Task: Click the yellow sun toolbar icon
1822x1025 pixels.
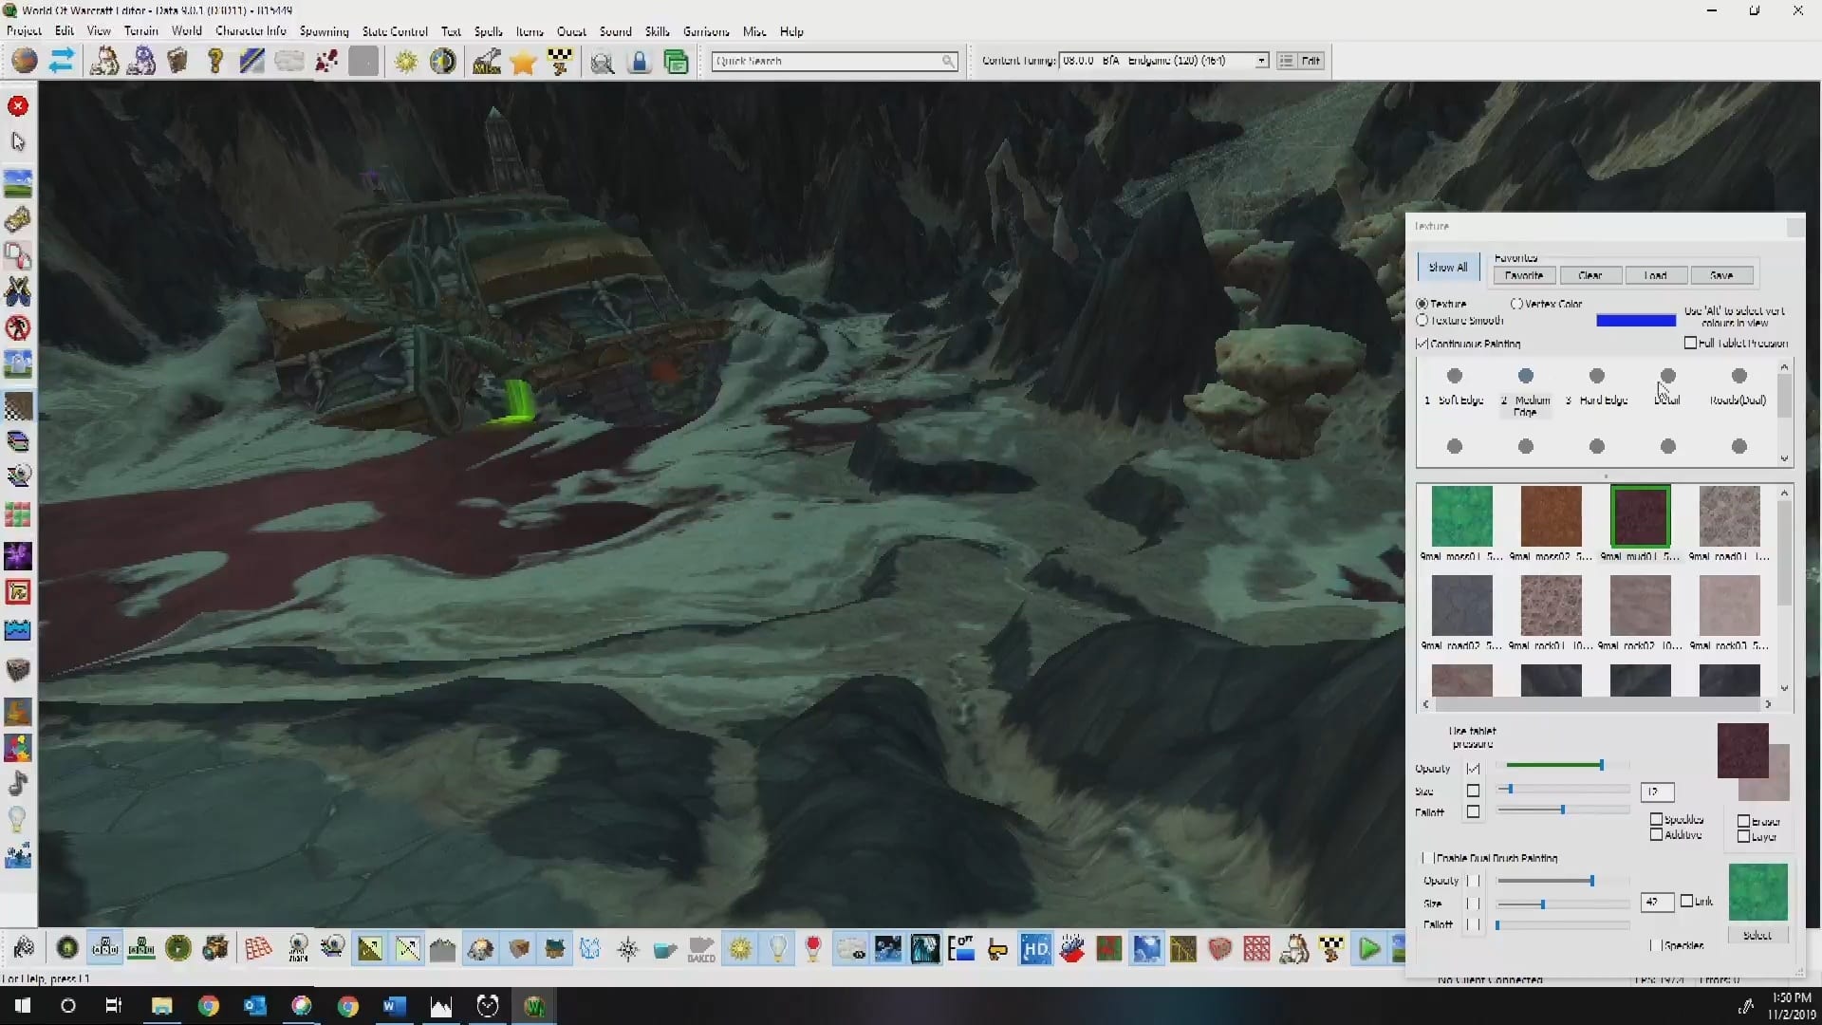Action: [x=406, y=62]
